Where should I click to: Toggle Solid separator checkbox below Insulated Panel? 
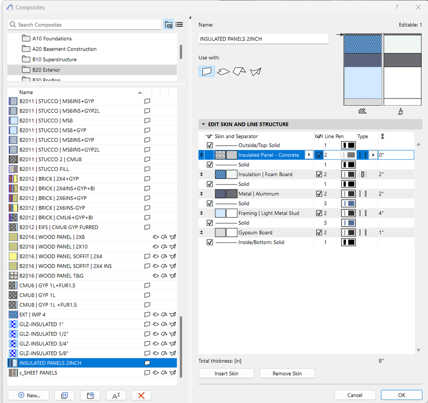point(210,164)
